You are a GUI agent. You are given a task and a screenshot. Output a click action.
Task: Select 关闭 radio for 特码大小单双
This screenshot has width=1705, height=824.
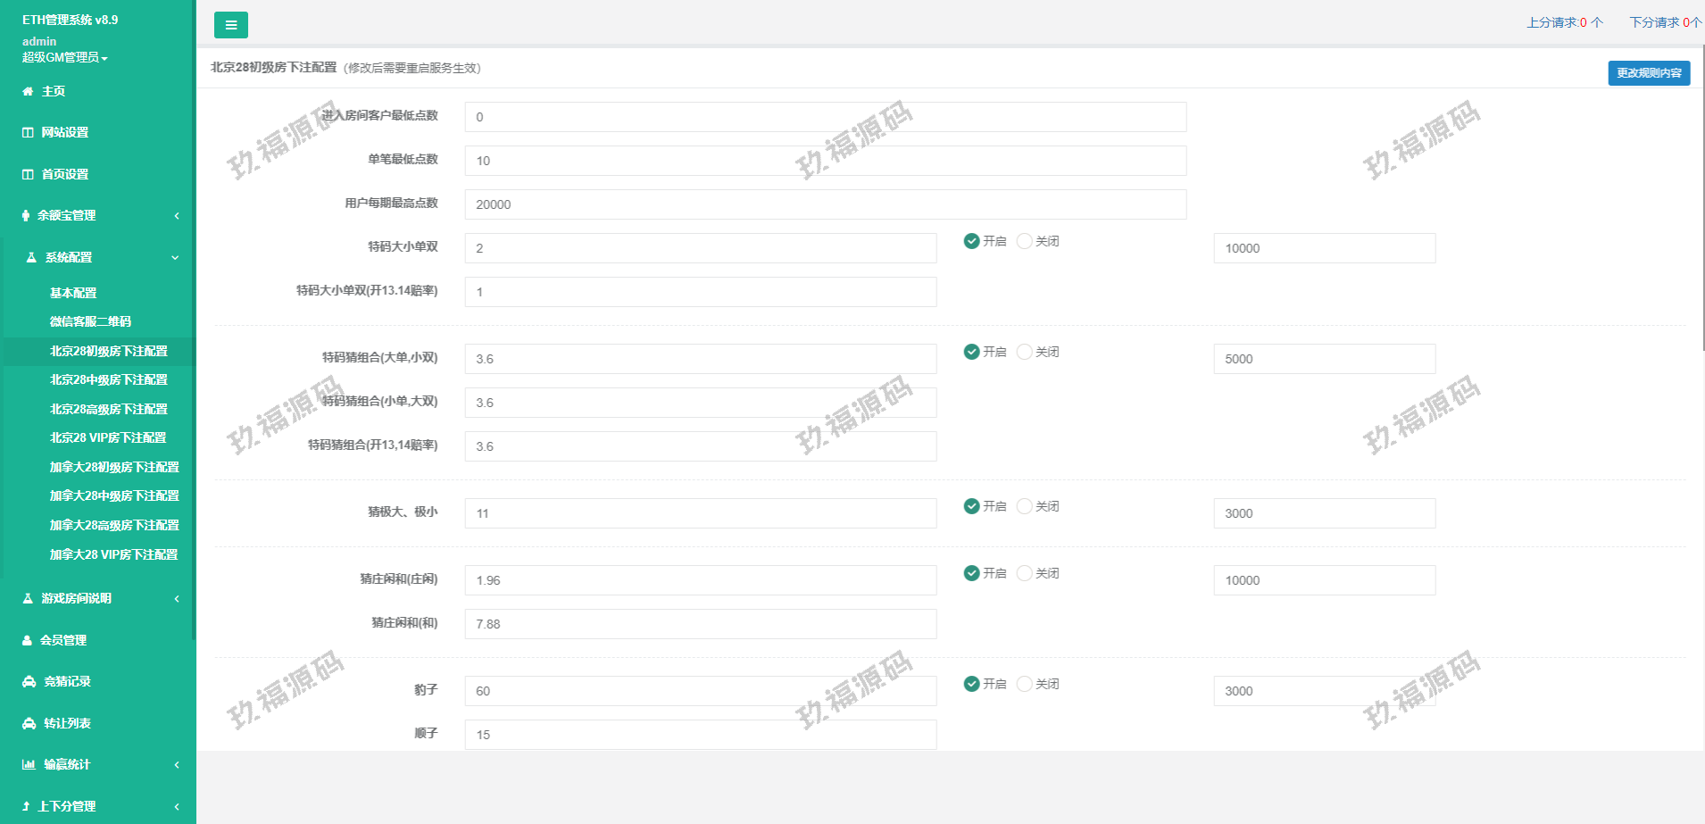pyautogui.click(x=1025, y=241)
